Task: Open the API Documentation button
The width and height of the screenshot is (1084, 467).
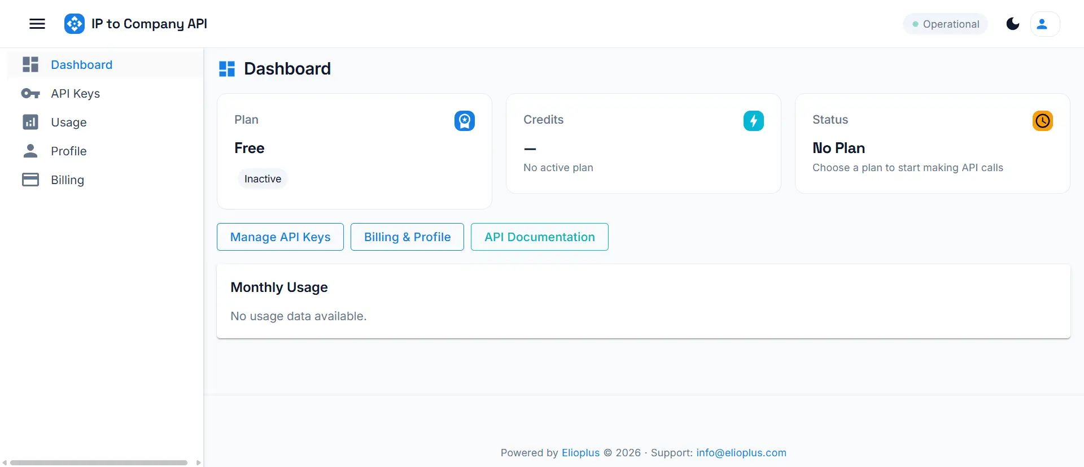Action: click(x=540, y=237)
